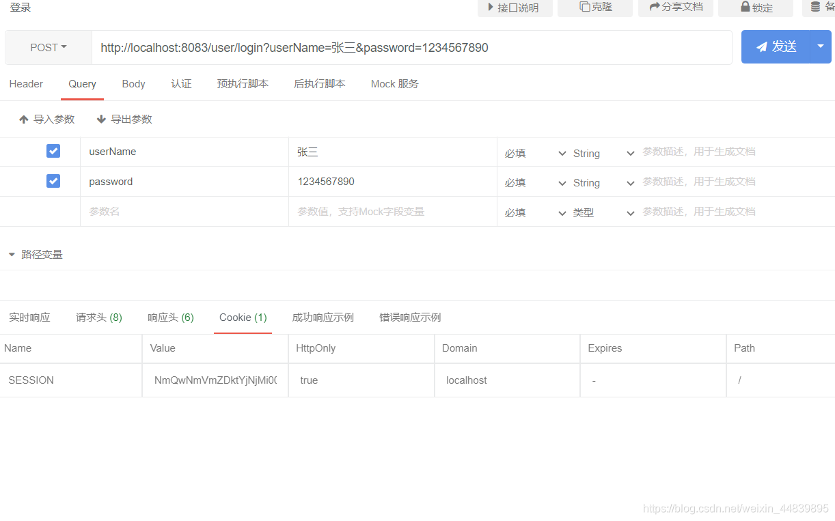
Task: Open String type dropdown for password
Action: (x=603, y=183)
